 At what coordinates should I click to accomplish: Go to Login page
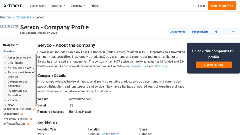tap(201, 6)
